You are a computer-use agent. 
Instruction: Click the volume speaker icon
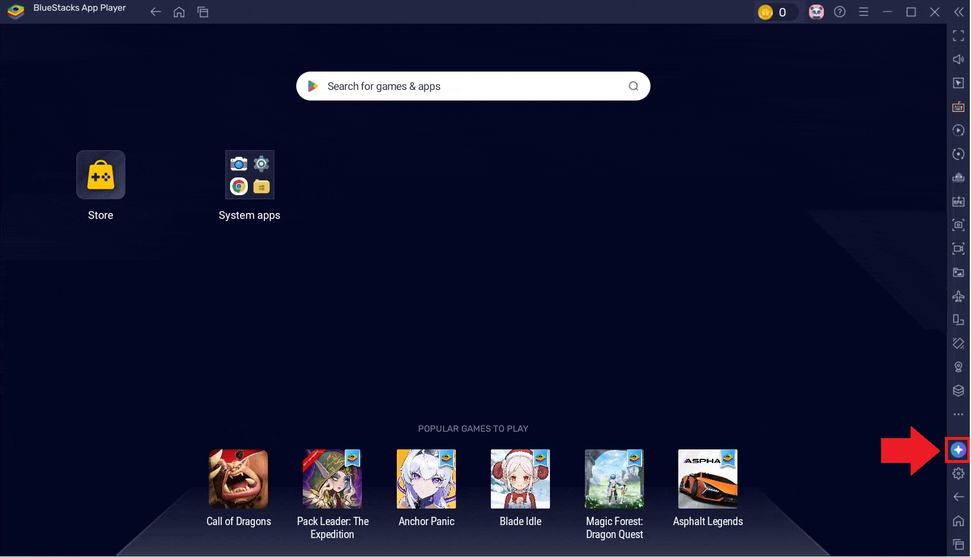(958, 60)
